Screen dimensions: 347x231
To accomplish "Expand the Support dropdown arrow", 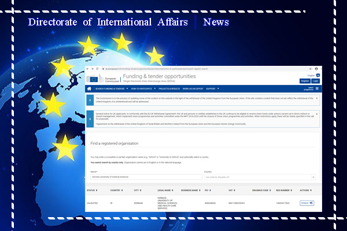I will click(218, 88).
